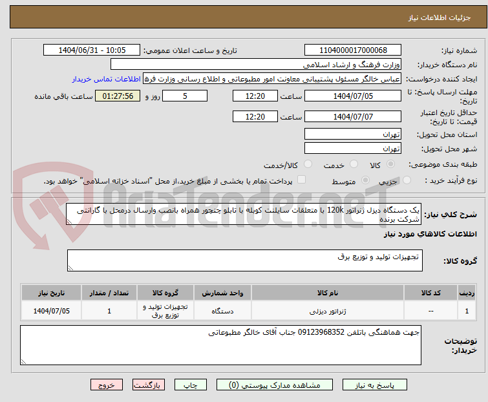This screenshot has height=402, width=488.
Task: Toggle the Islamic treasury payment checkbox
Action: pos(301,180)
